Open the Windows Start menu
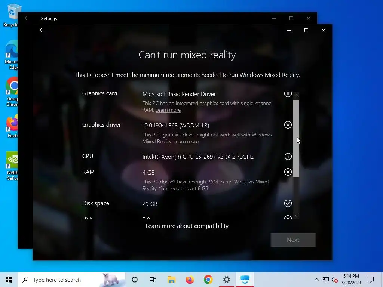This screenshot has height=287, width=383. pyautogui.click(x=9, y=280)
